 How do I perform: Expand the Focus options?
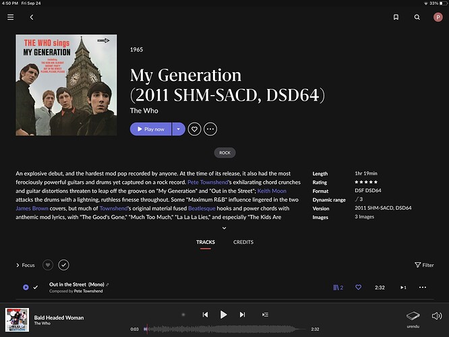tap(25, 265)
